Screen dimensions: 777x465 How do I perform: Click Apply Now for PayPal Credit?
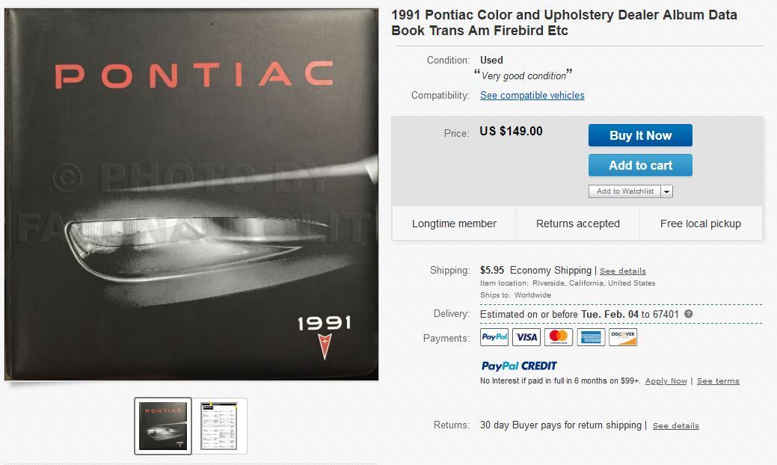[x=666, y=381]
